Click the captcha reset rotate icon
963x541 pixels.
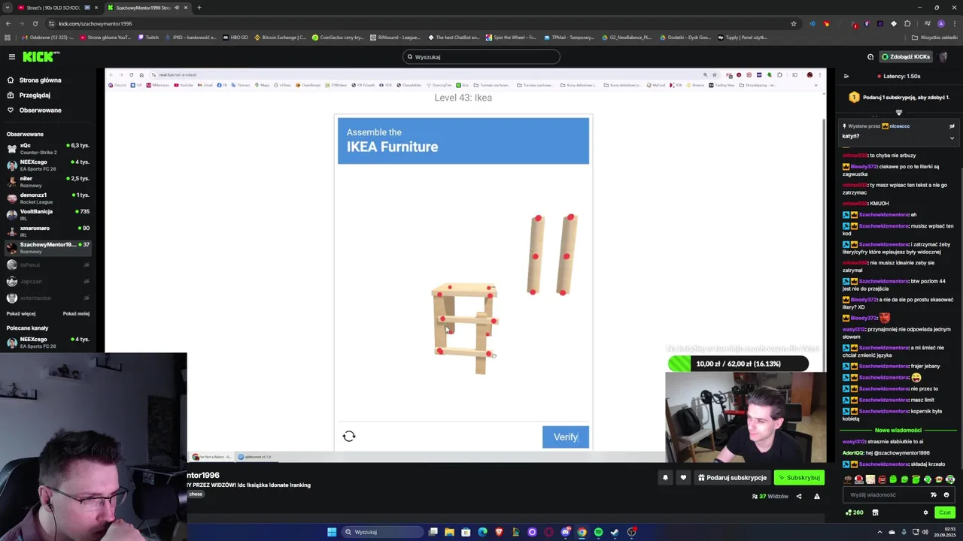click(349, 437)
